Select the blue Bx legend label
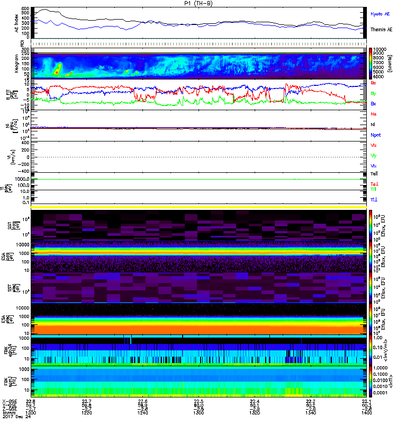Image resolution: width=397 pixels, height=424 pixels. 374,103
